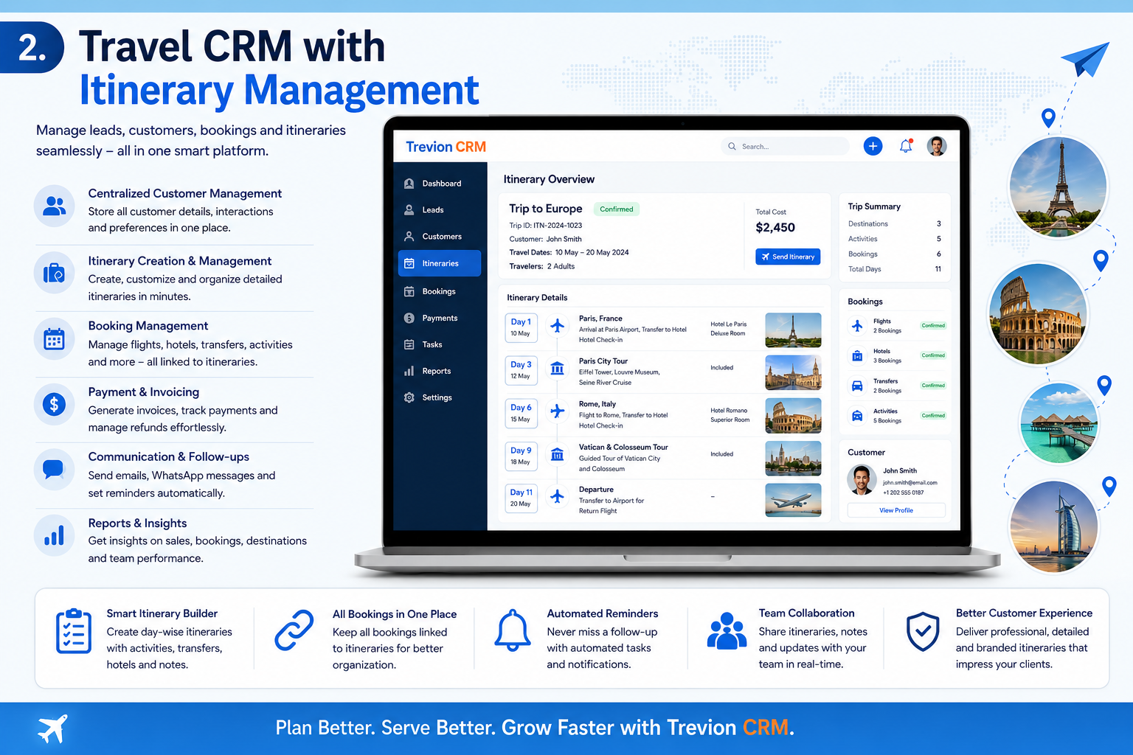Screen dimensions: 1133x755
Task: Click the Burj Al Arab circular photo
Action: click(x=1054, y=528)
